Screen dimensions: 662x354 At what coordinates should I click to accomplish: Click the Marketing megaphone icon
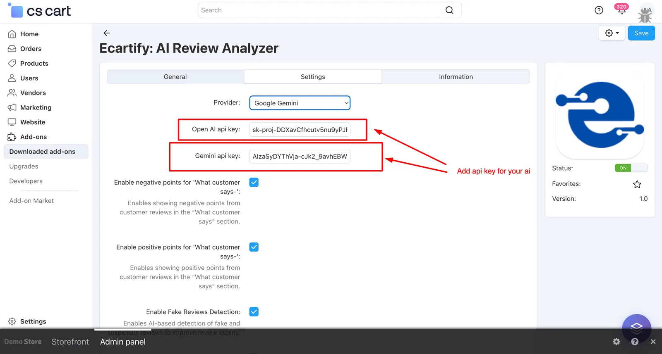pyautogui.click(x=12, y=107)
